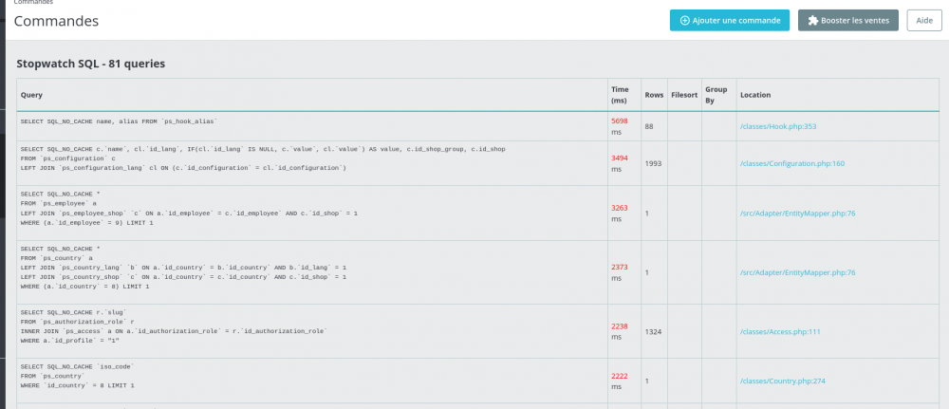949x409 pixels.
Task: Click the Commandes page title
Action: click(x=56, y=21)
